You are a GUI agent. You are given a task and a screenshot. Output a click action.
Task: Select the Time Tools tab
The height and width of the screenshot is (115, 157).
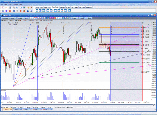pyautogui.click(x=55, y=7)
